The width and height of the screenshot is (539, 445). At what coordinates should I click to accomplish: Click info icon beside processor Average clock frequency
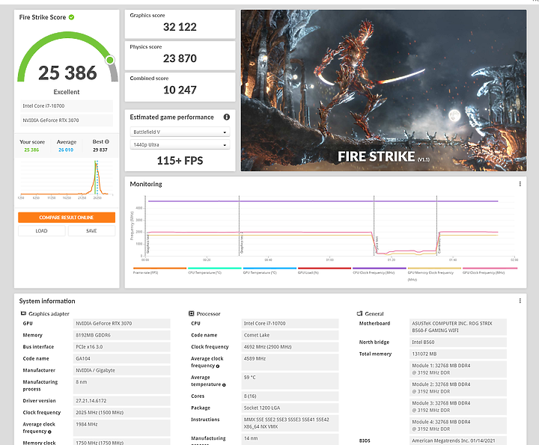218,366
